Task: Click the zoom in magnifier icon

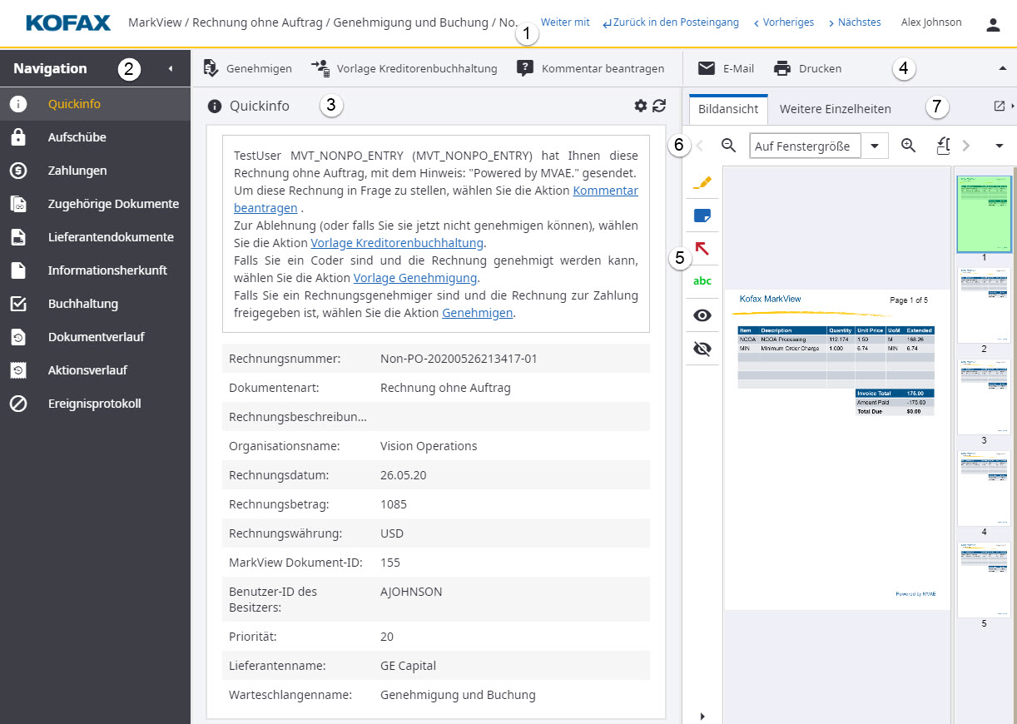Action: coord(908,146)
